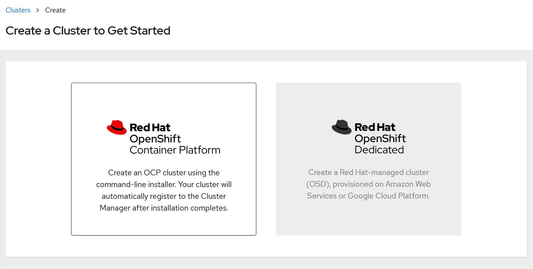Click the Clusters breadcrumb link

point(18,10)
